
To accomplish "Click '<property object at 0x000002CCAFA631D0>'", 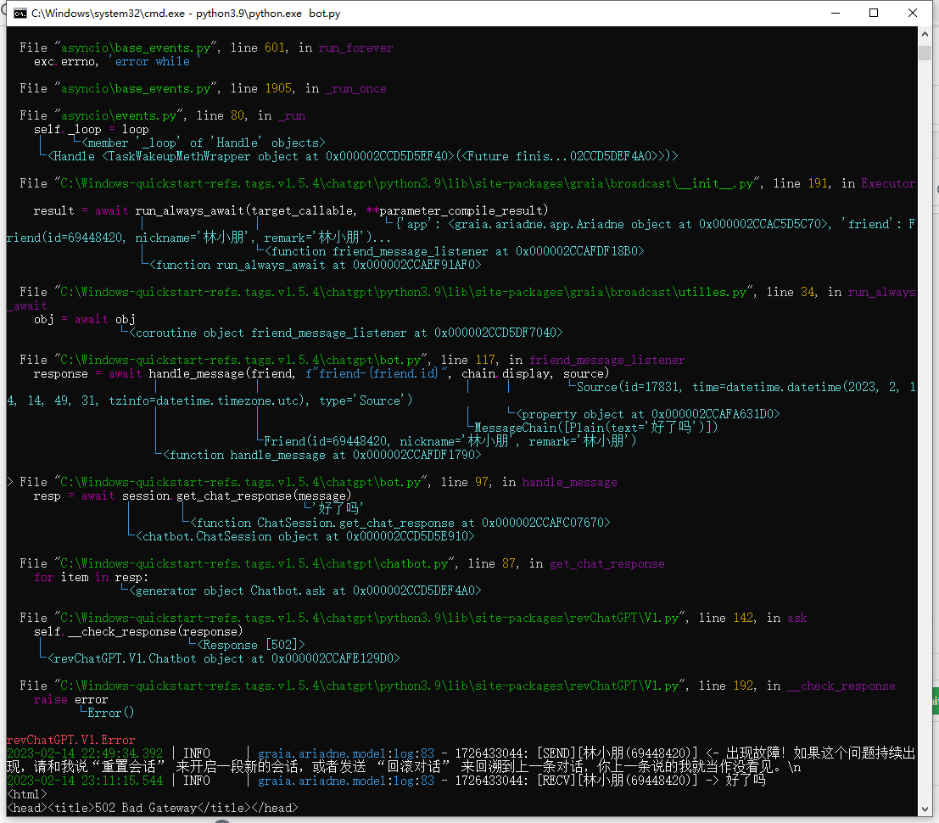I will pos(647,415).
